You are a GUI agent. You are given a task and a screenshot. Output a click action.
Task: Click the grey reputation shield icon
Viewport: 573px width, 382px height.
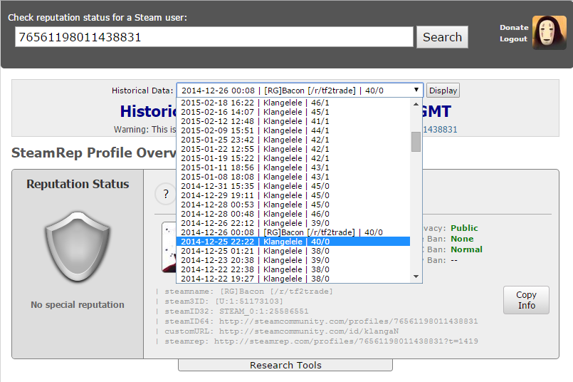click(78, 247)
